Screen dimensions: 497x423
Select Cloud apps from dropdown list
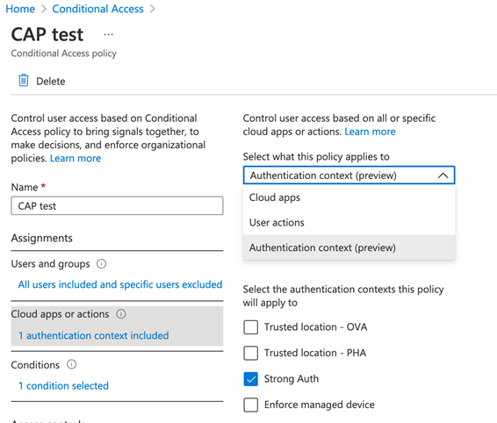pyautogui.click(x=349, y=197)
